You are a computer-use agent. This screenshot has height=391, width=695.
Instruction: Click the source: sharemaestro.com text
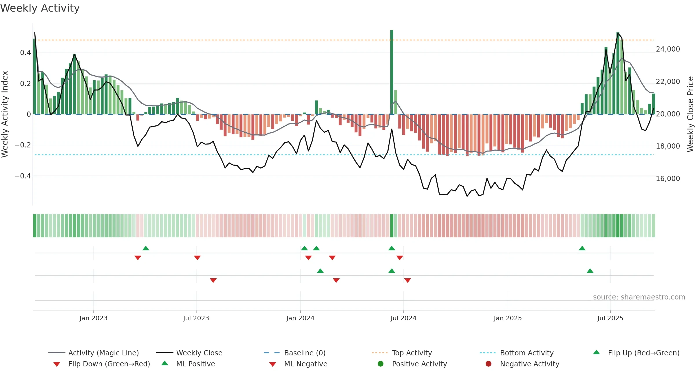[639, 297]
